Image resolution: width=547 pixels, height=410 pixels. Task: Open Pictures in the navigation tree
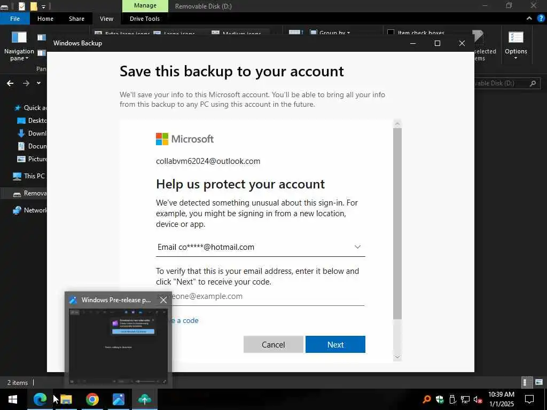[32, 159]
